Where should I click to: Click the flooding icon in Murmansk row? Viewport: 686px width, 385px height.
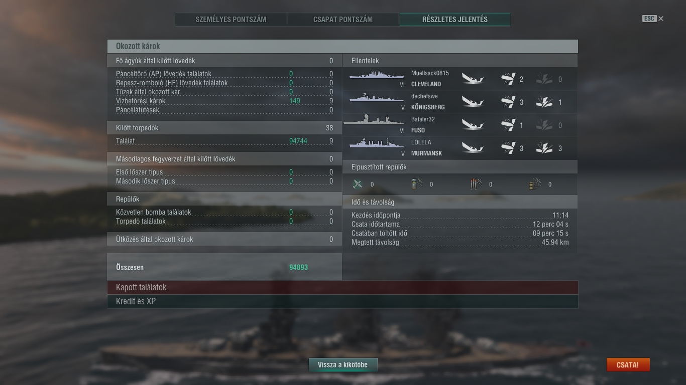[544, 148]
